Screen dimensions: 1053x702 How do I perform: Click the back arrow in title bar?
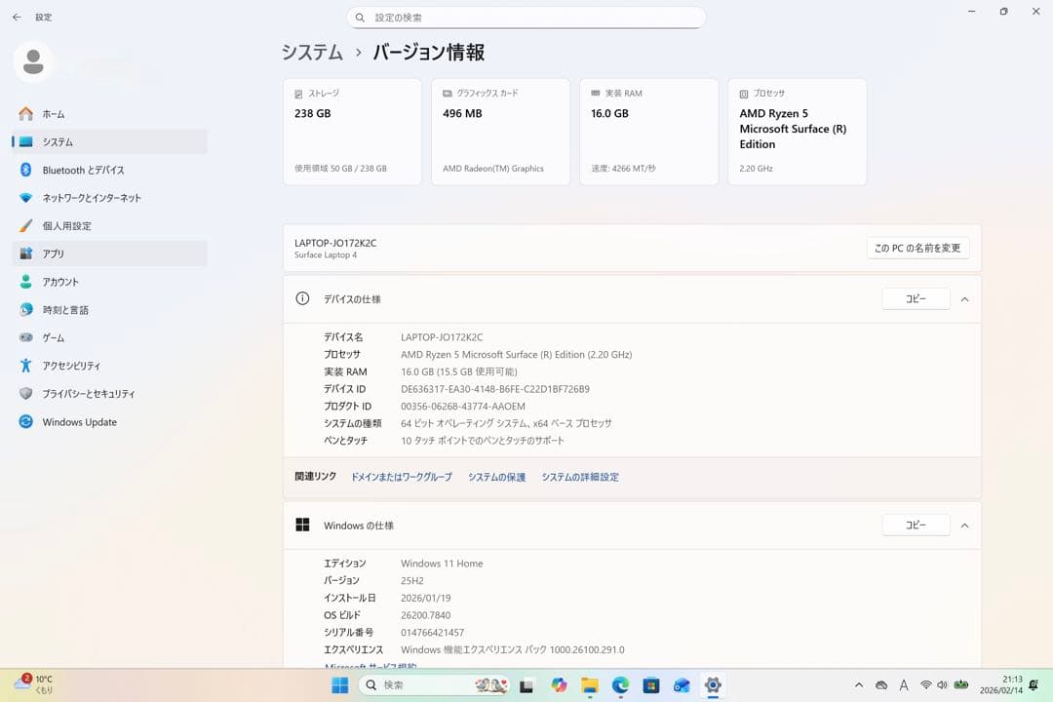17,17
